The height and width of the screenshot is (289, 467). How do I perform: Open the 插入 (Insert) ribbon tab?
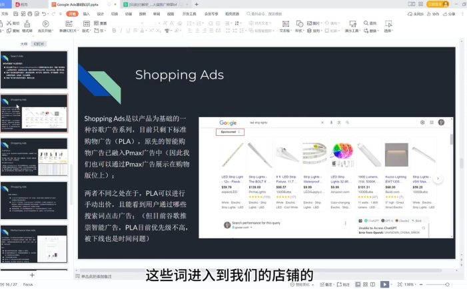click(x=87, y=14)
